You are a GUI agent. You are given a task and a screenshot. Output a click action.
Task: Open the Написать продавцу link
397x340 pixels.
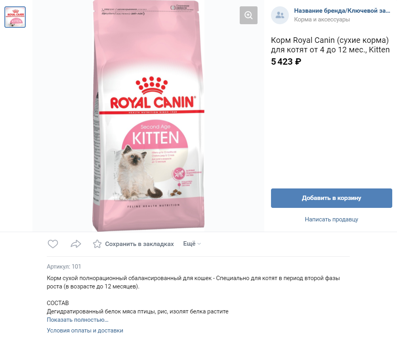pyautogui.click(x=331, y=219)
